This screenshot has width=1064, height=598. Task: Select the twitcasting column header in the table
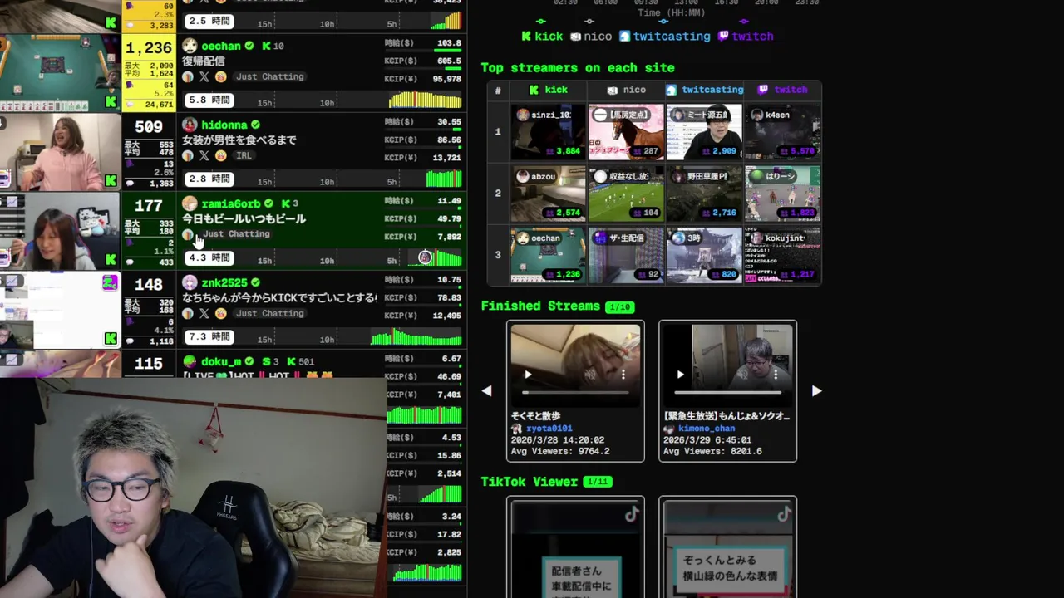point(704,90)
